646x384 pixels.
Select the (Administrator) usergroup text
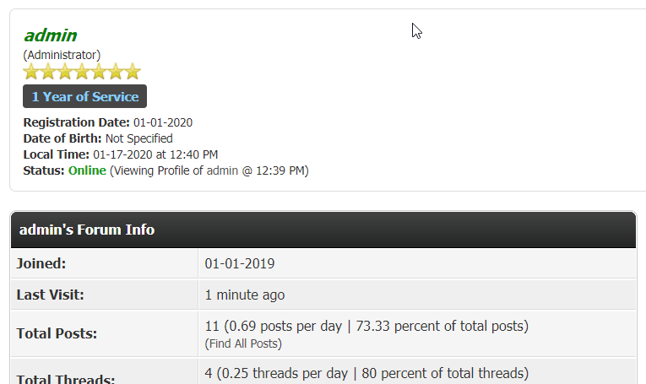[x=62, y=55]
